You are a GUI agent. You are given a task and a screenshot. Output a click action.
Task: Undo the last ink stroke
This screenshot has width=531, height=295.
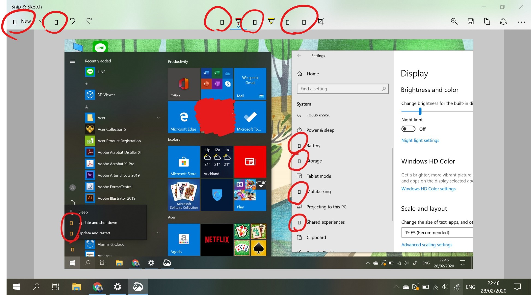click(x=73, y=21)
